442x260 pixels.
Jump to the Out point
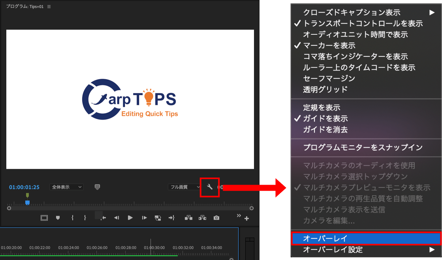171,218
